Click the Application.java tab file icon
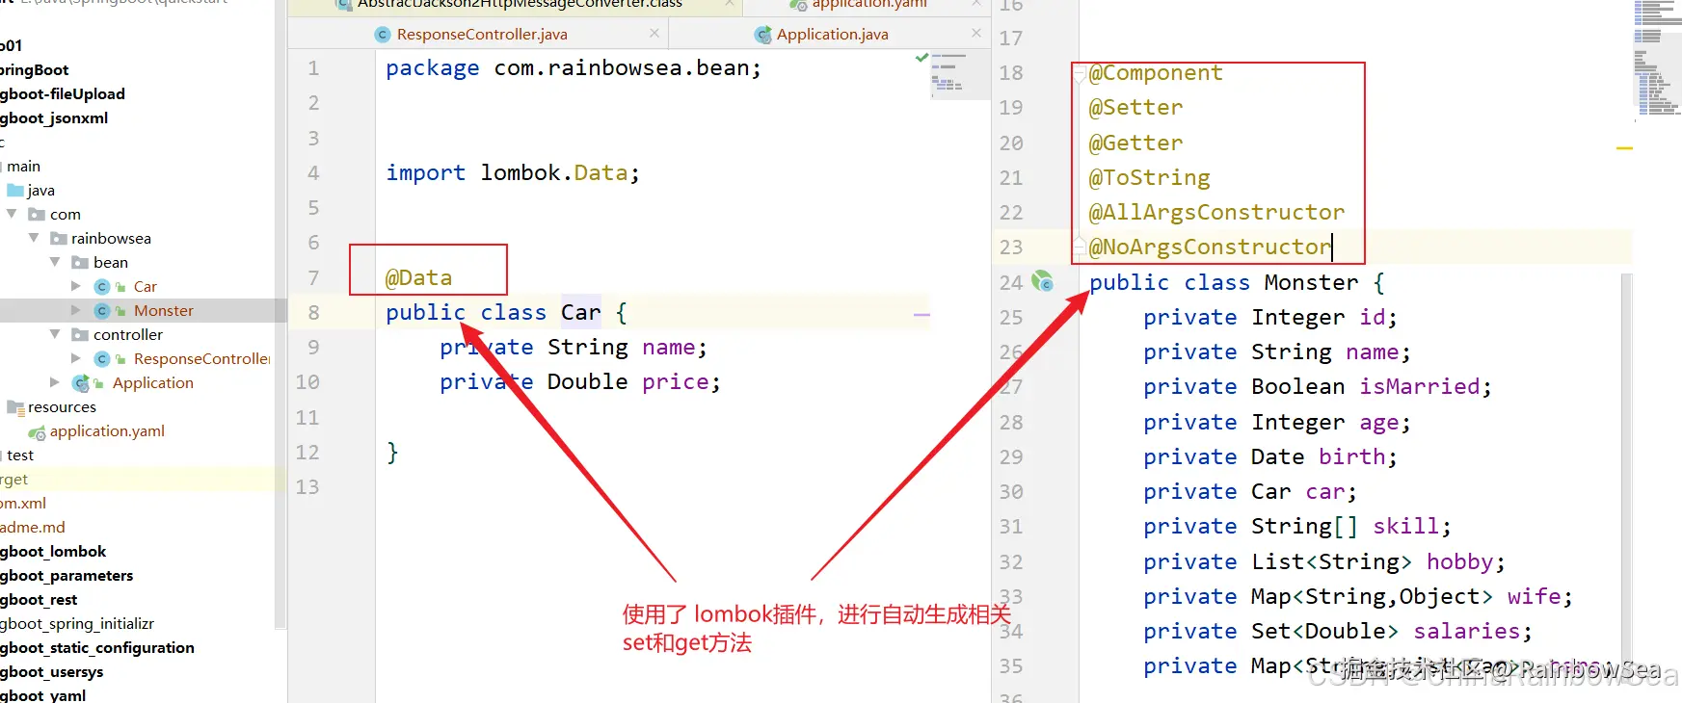The height and width of the screenshot is (703, 1682). [x=762, y=35]
